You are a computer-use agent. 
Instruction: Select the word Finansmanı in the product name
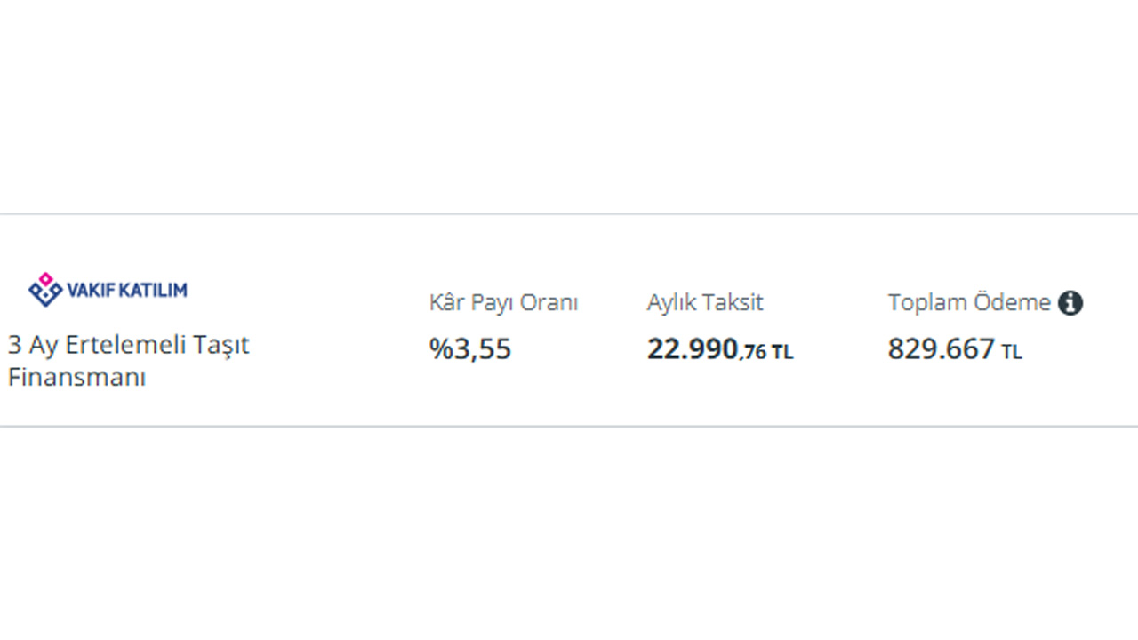[x=76, y=377]
